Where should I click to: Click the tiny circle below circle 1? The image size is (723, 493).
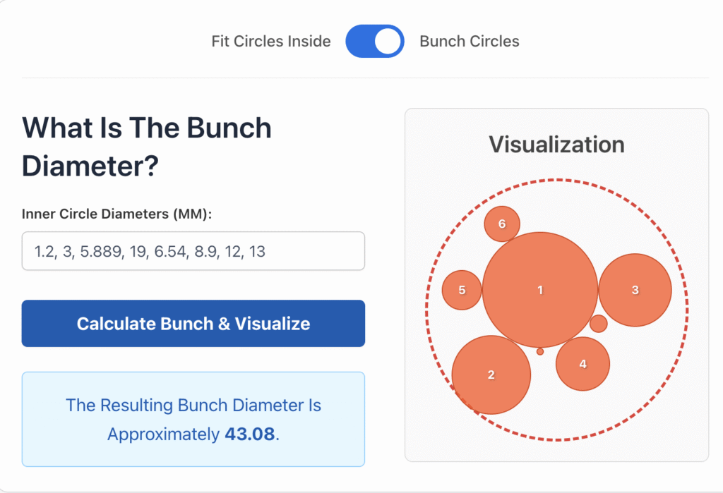540,351
